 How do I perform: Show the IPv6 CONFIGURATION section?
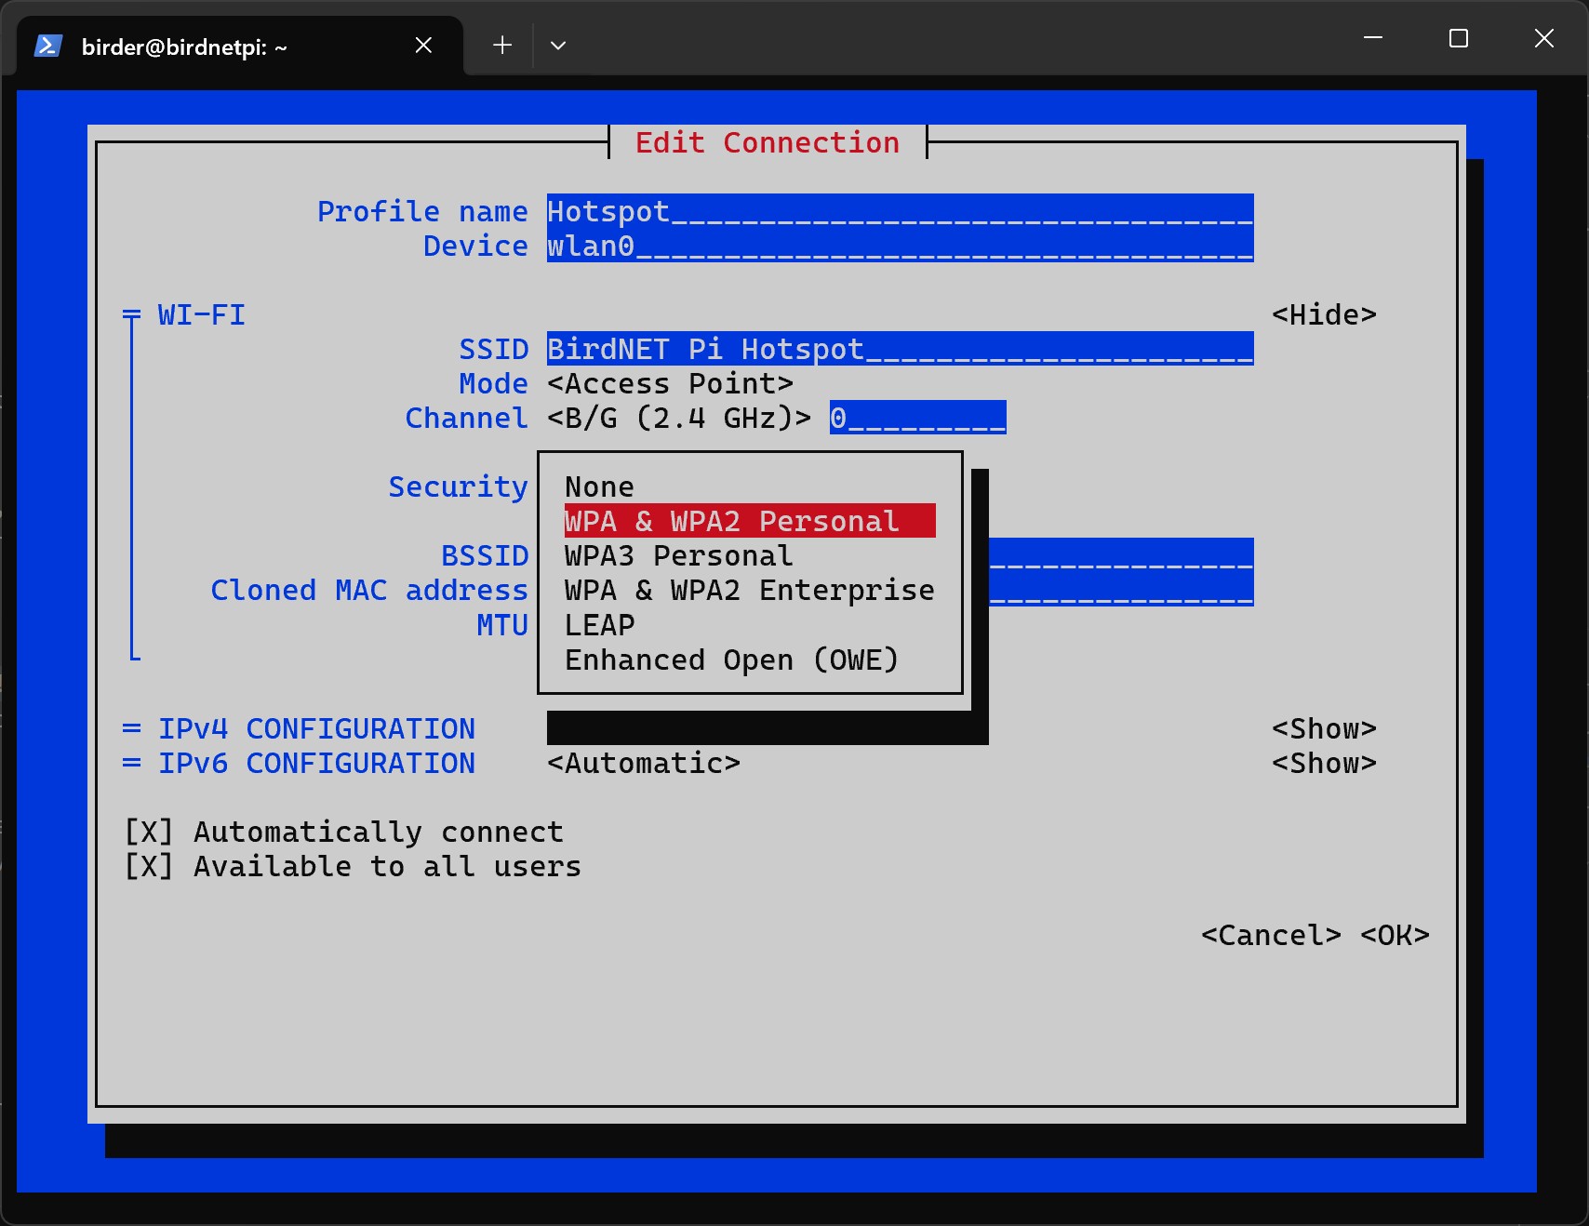[1323, 763]
